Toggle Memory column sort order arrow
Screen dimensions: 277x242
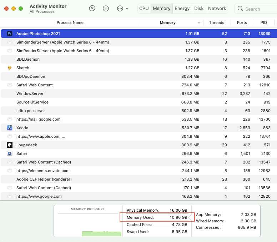199,23
